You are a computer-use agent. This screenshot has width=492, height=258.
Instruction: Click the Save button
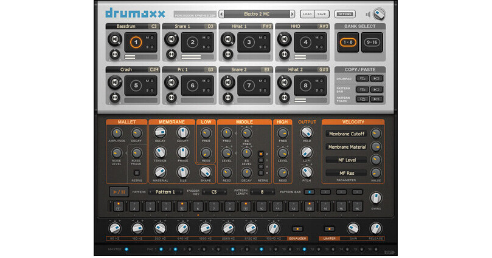click(322, 14)
